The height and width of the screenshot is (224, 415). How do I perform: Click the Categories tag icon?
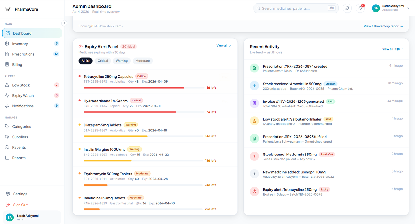click(7, 126)
